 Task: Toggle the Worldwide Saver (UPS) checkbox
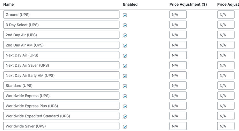[125, 127]
